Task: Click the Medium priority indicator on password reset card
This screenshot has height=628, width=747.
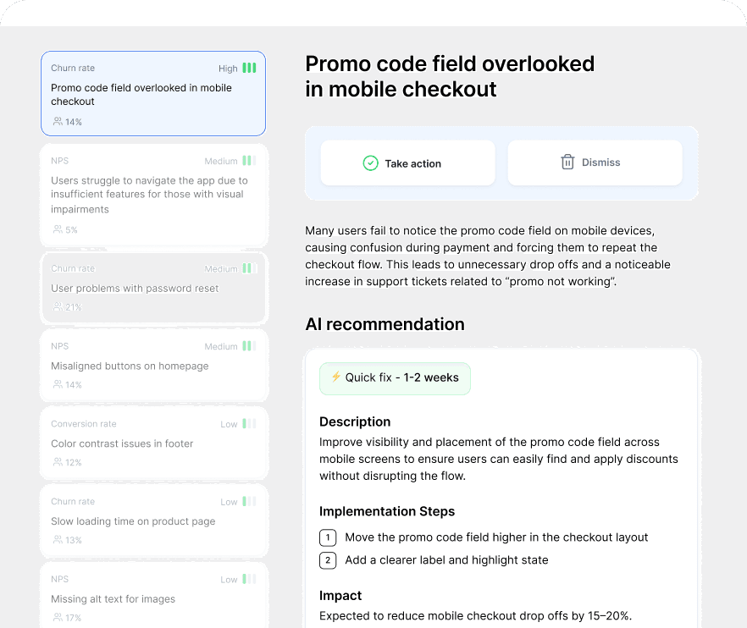Action: [x=248, y=268]
